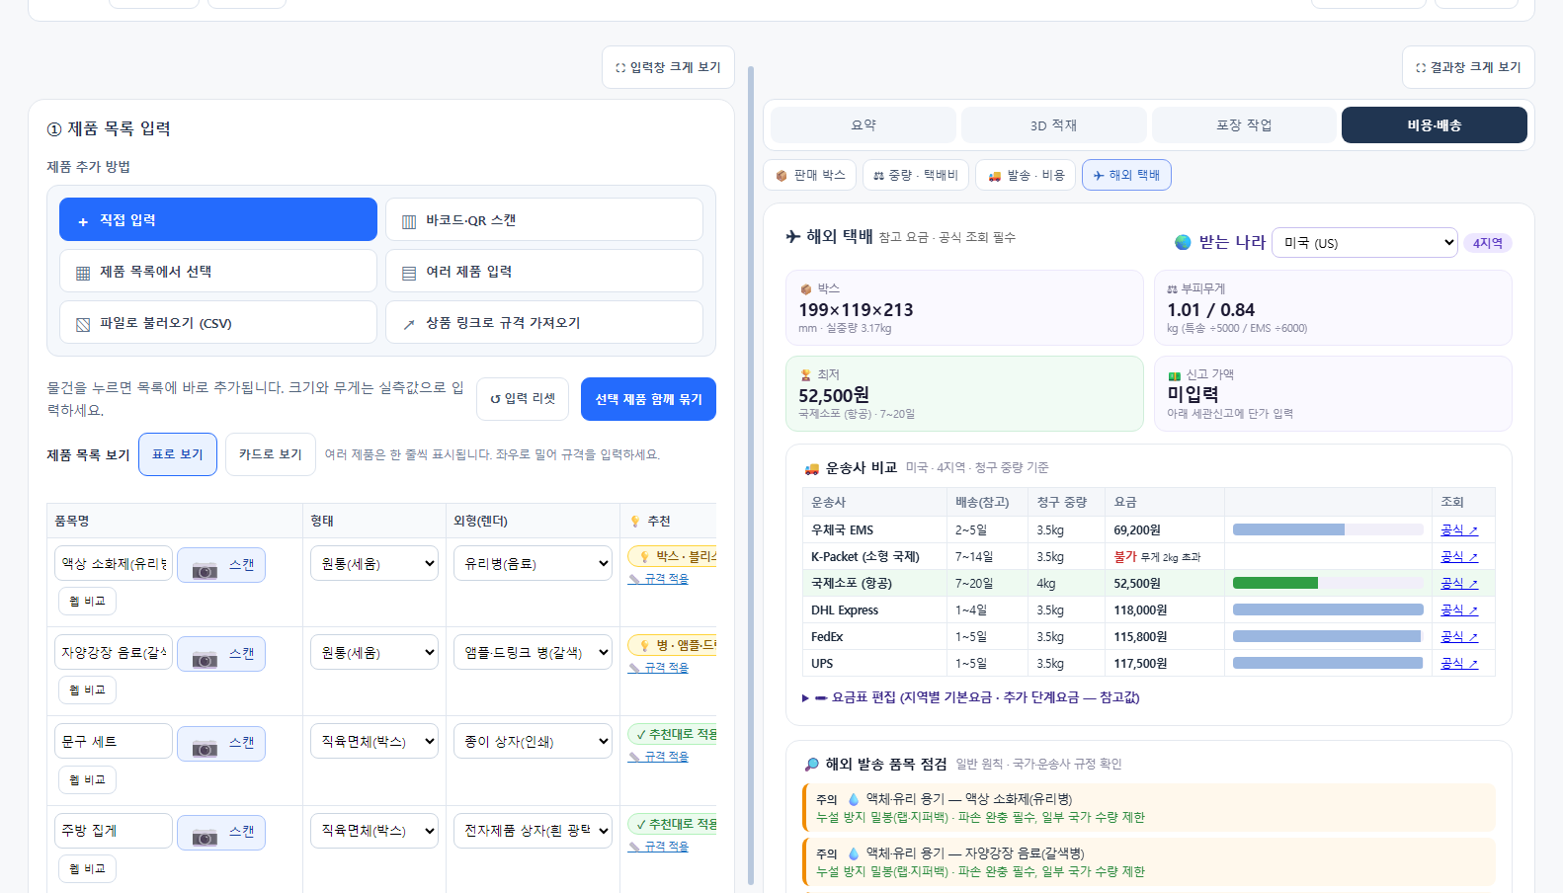Image resolution: width=1563 pixels, height=893 pixels.
Task: Switch to the 3D 적재 tab
Action: pos(1053,125)
